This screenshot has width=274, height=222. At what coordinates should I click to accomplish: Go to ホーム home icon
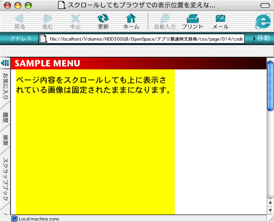[131, 18]
